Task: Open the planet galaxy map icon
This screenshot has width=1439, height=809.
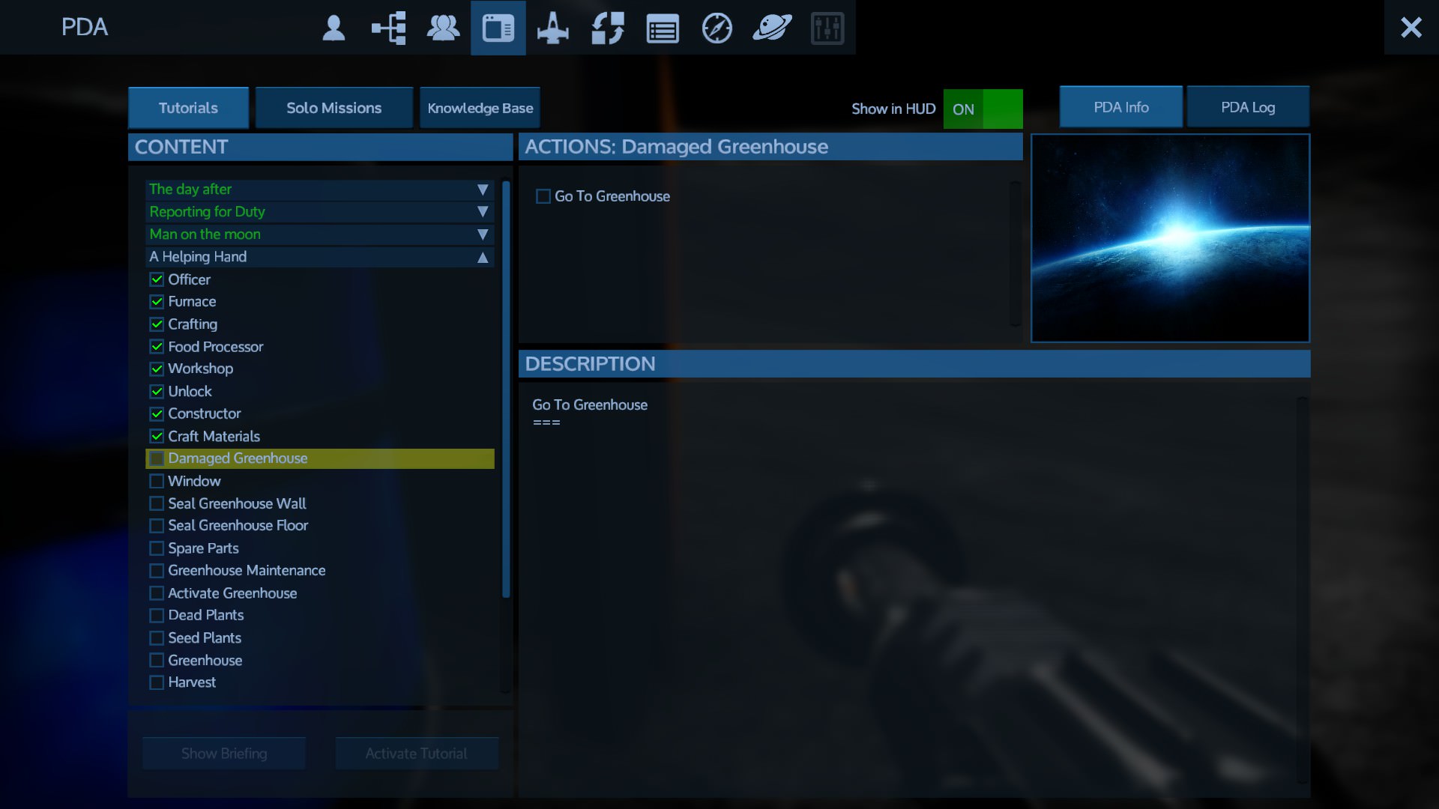Action: pos(772,28)
